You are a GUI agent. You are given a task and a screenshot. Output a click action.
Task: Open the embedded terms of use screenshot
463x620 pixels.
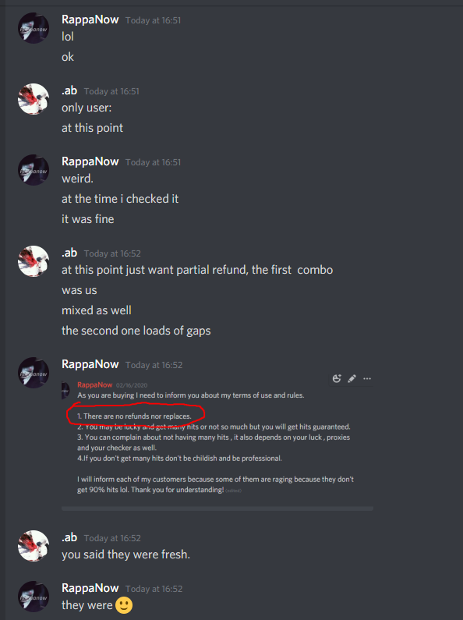[x=217, y=438]
